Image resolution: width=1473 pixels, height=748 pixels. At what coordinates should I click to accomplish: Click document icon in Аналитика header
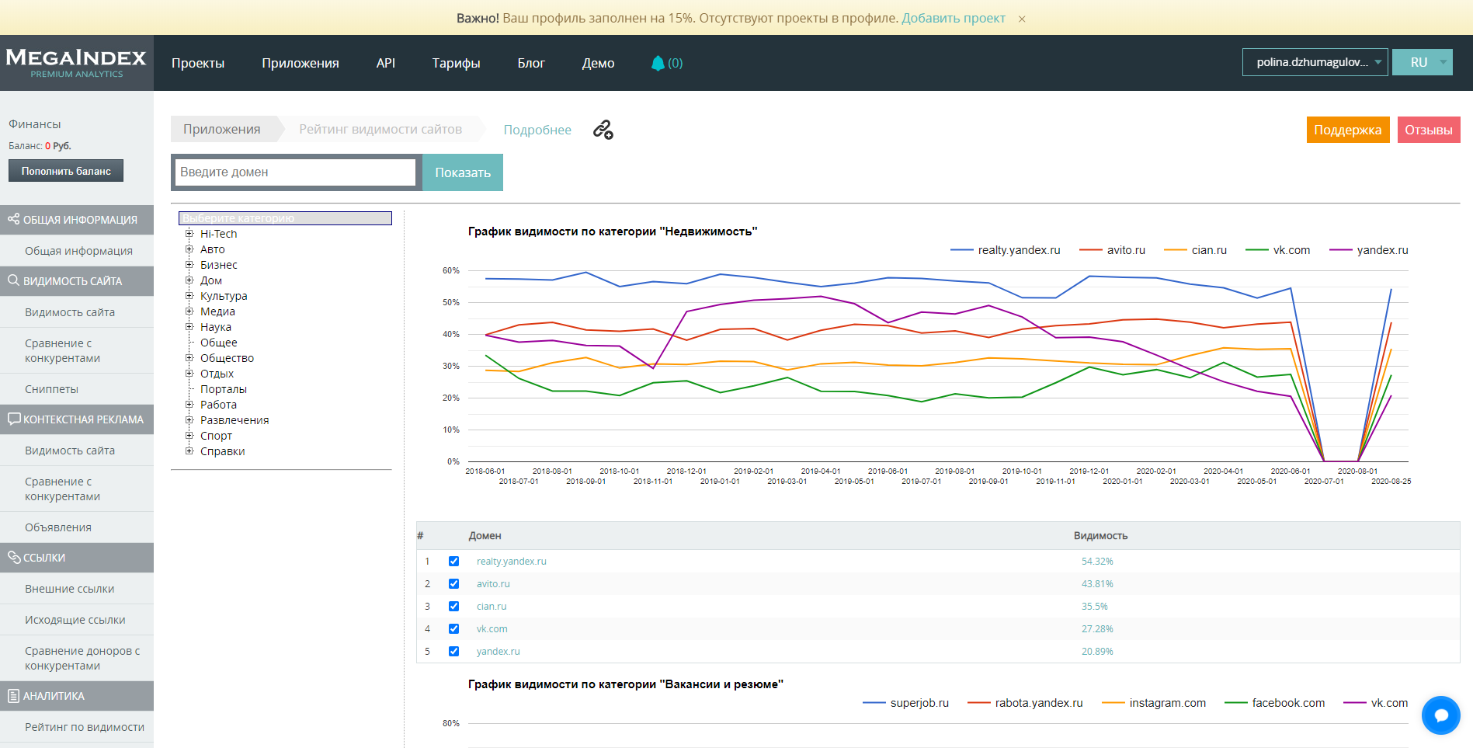pos(13,696)
